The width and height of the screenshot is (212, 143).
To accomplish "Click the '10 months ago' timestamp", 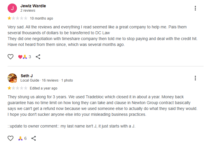I will click(x=41, y=18).
